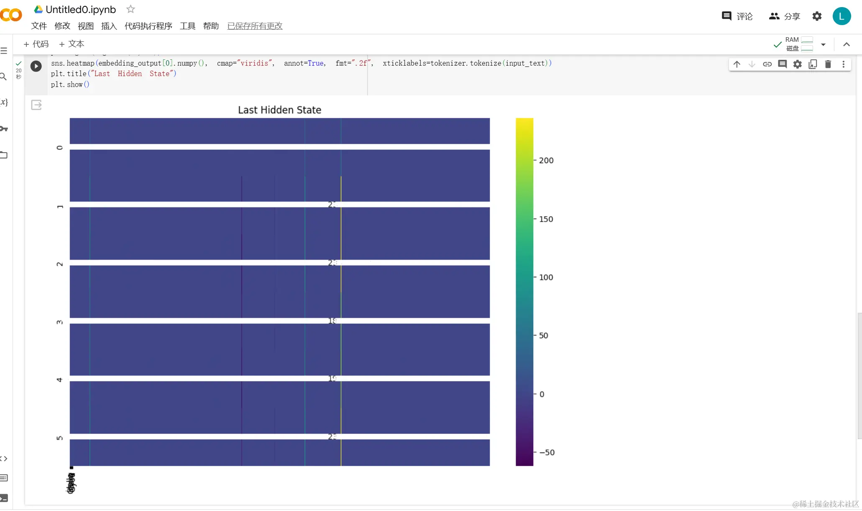The image size is (862, 511).
Task: Open the terminal sidebar icon
Action: tap(4, 498)
